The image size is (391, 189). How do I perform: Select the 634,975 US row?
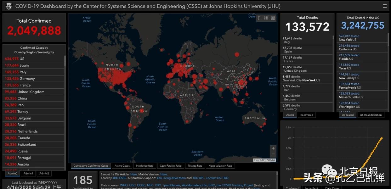[34, 59]
